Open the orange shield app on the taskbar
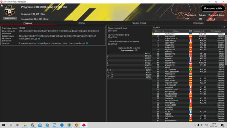 tap(77, 125)
